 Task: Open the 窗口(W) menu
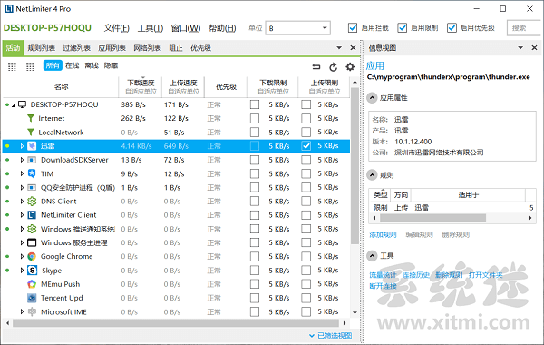point(186,28)
